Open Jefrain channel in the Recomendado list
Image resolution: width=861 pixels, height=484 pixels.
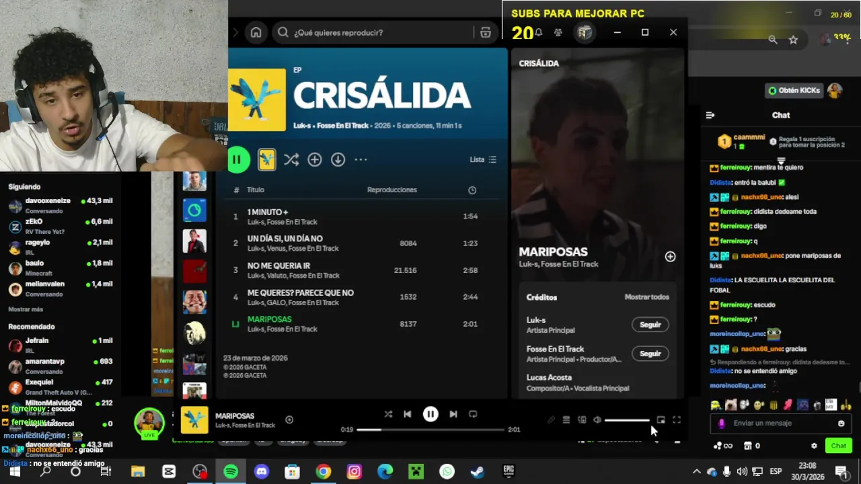click(x=61, y=345)
